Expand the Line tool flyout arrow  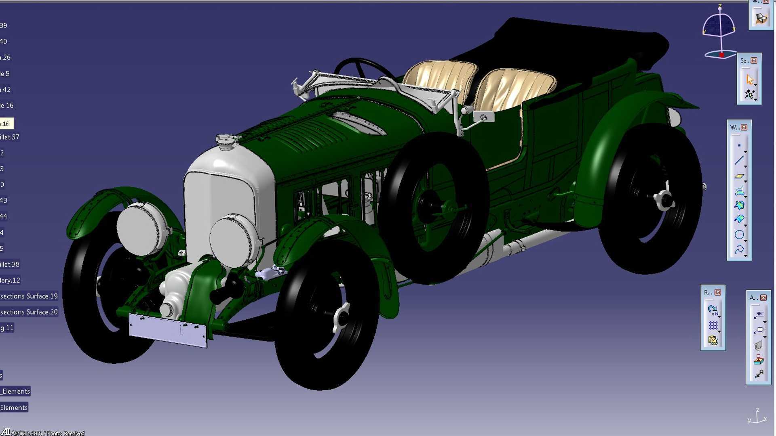click(746, 166)
